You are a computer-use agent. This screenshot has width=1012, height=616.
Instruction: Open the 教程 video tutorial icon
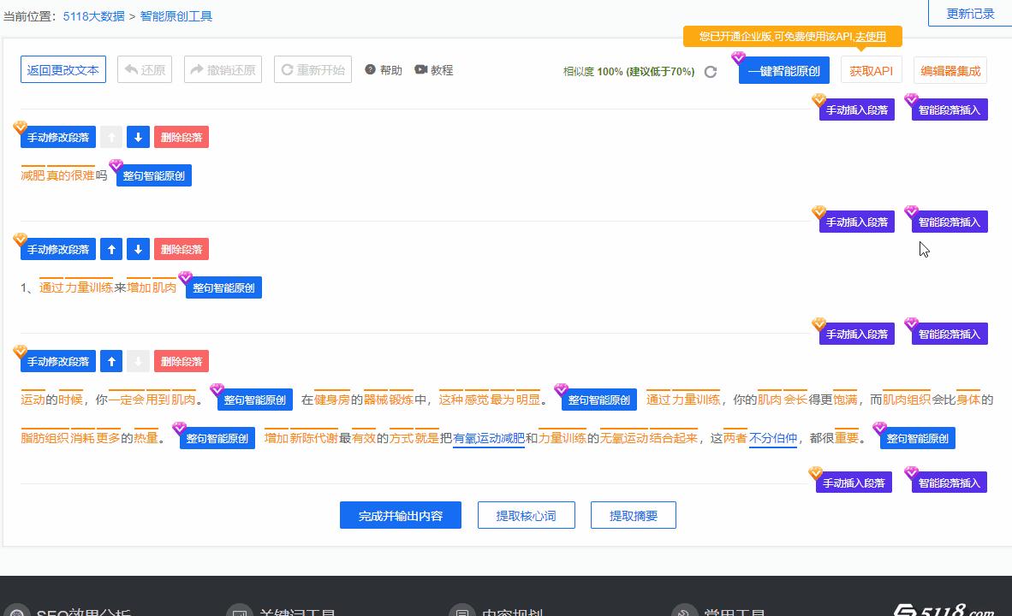click(420, 69)
